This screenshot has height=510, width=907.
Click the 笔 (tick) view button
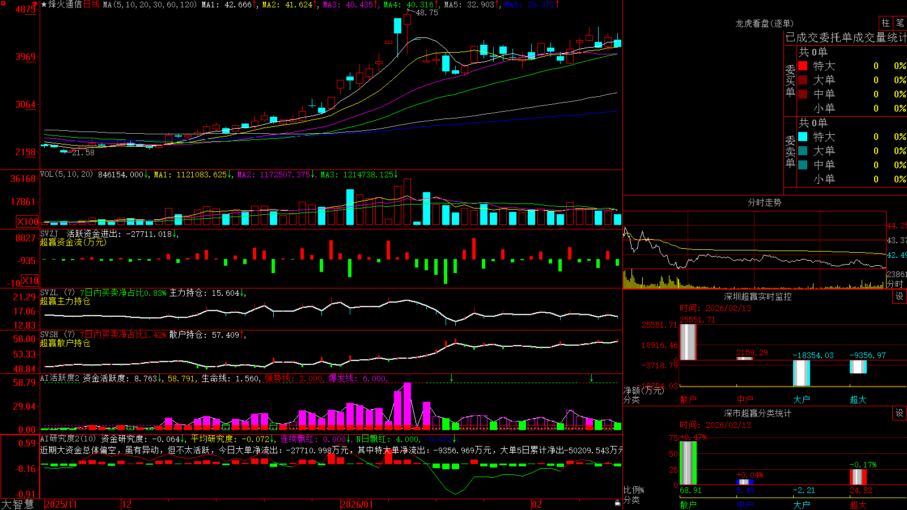click(900, 23)
